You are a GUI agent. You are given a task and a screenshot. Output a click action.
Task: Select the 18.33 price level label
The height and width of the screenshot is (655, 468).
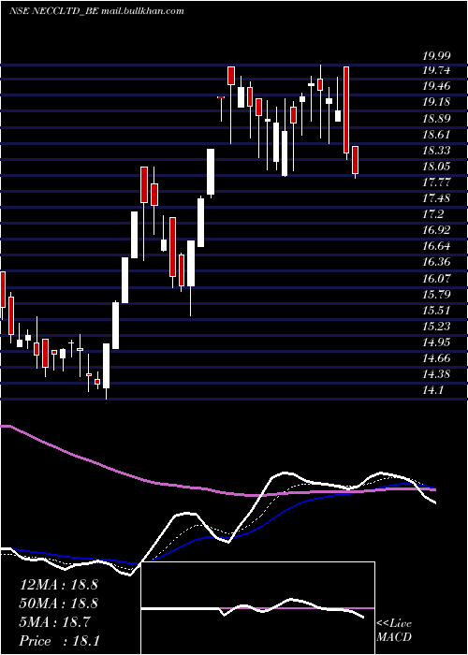pyautogui.click(x=437, y=151)
